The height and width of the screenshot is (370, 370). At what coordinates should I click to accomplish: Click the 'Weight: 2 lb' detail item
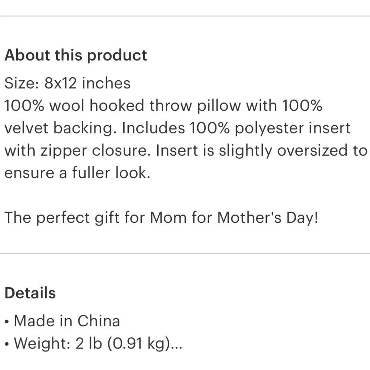tap(58, 343)
